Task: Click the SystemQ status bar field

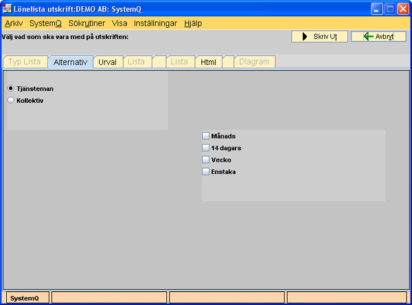Action: tap(26, 297)
